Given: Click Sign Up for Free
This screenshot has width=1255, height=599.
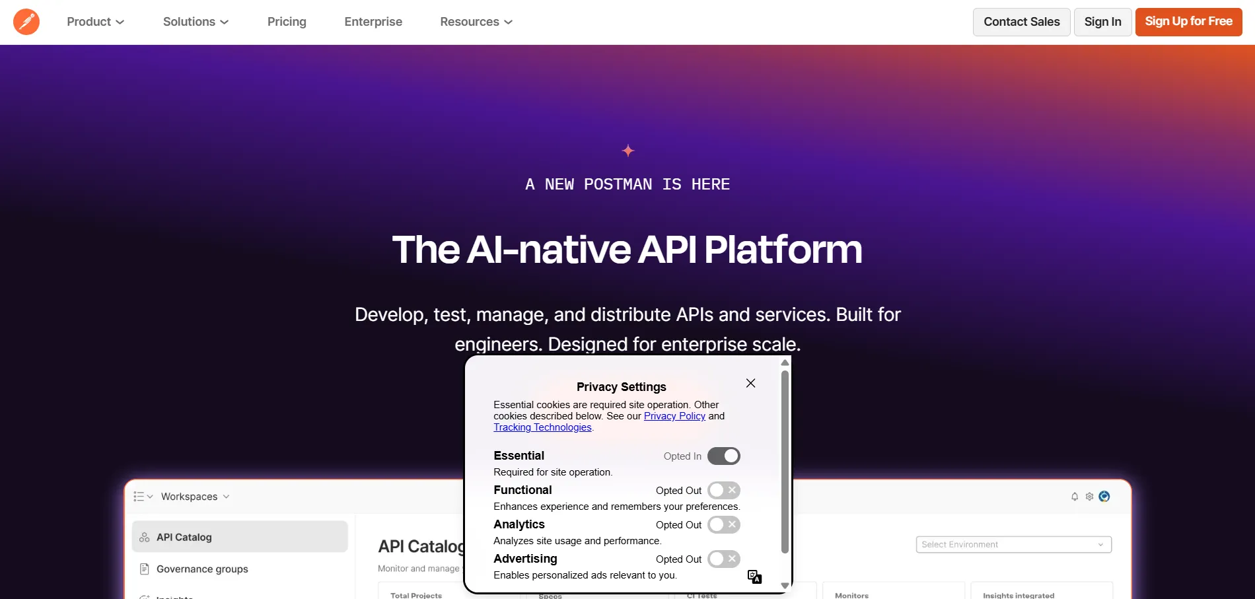Looking at the screenshot, I should pos(1189,22).
